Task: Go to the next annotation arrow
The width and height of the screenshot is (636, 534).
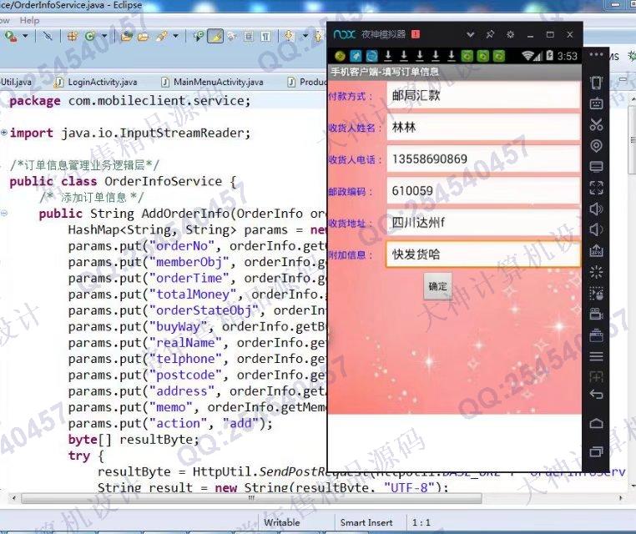Action: [x=289, y=36]
